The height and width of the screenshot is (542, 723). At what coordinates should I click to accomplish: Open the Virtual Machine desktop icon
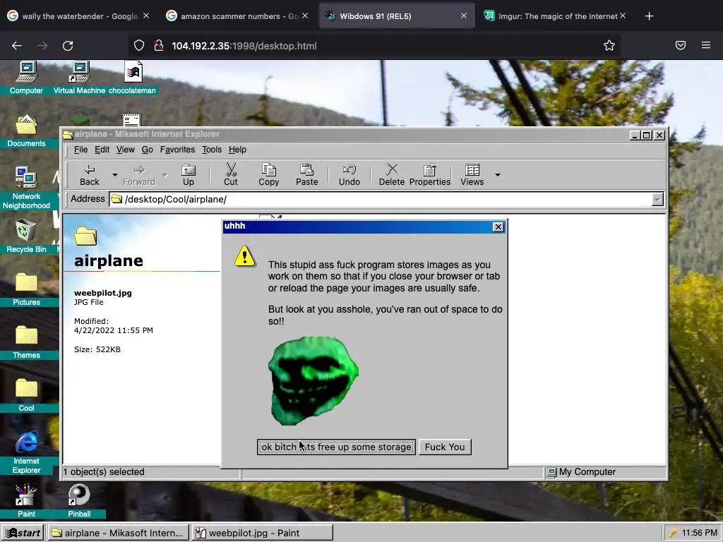(x=79, y=78)
